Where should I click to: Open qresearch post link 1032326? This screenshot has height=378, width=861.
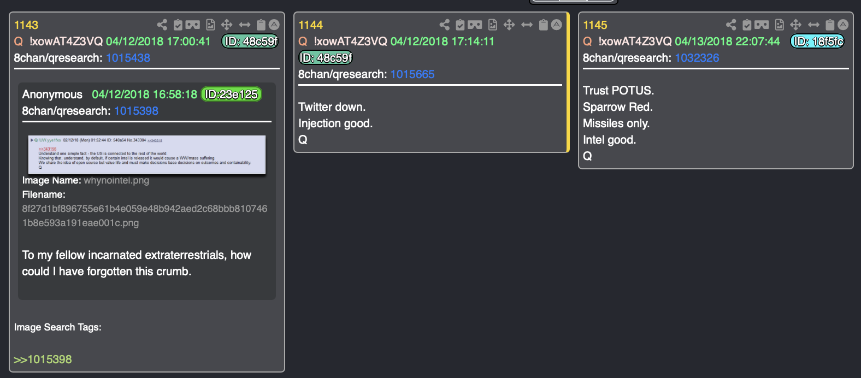click(x=697, y=58)
